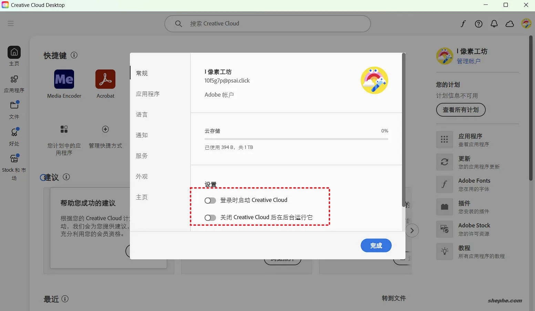Show info icon next to 最近
This screenshot has width=535, height=311.
pyautogui.click(x=65, y=299)
